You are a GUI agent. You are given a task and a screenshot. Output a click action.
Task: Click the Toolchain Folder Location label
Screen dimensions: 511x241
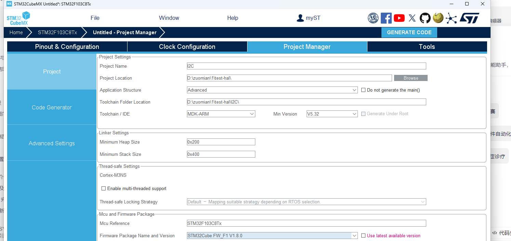coord(125,102)
